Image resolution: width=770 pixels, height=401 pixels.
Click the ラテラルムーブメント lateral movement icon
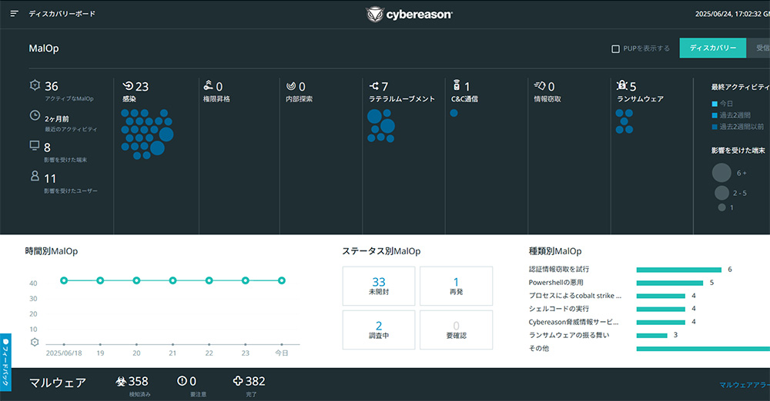click(374, 86)
